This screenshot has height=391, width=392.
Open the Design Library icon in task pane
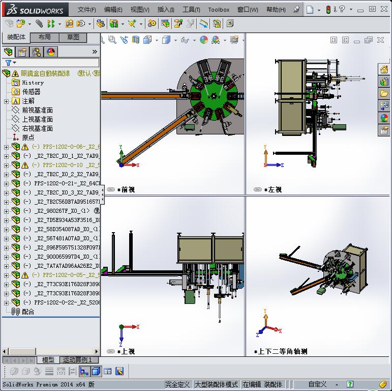point(384,81)
